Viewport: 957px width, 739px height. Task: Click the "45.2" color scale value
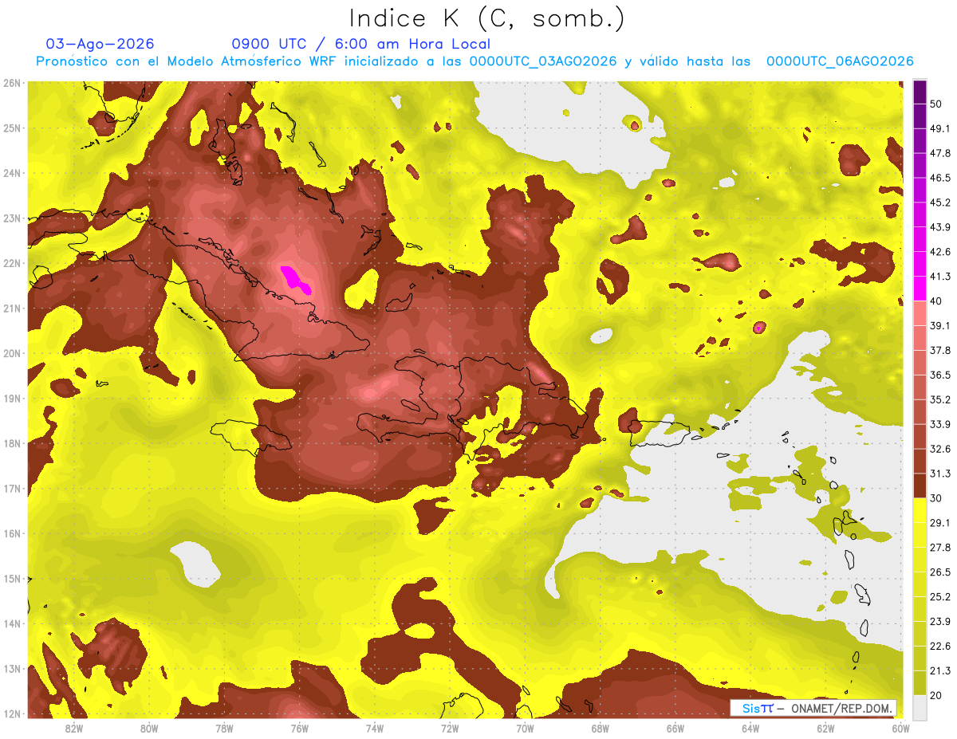(x=940, y=202)
